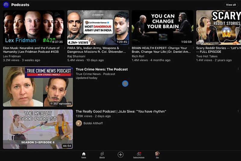Viewport: 241px width, 161px height.
Task: Open Lex Fridman channel name
Action: tap(12, 56)
